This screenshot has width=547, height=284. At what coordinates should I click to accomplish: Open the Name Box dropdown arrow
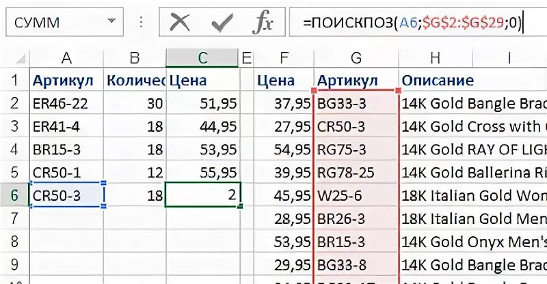click(x=111, y=21)
